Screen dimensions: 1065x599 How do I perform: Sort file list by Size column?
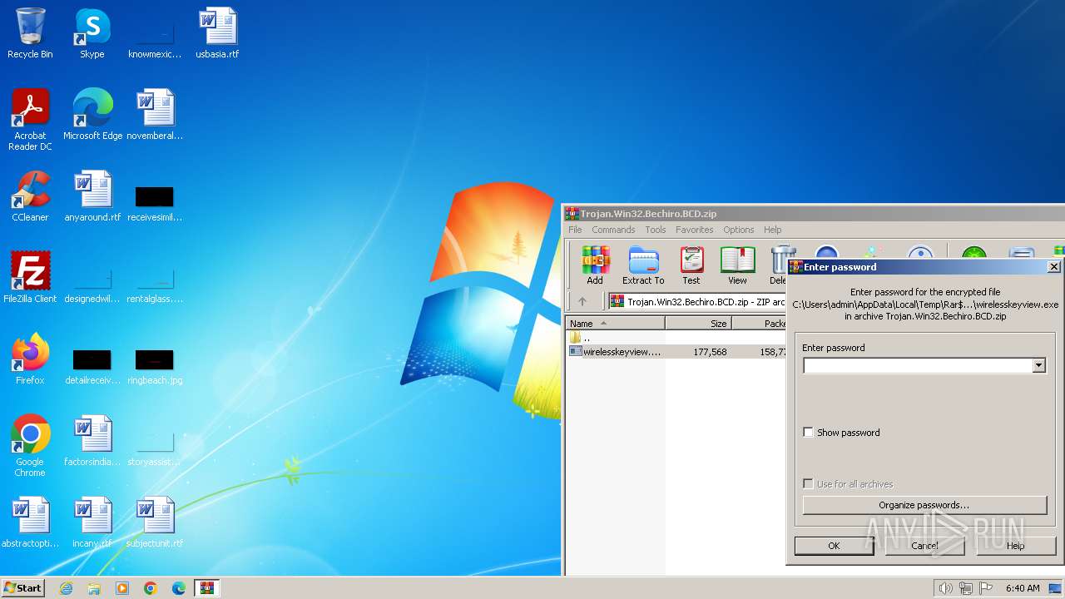pyautogui.click(x=698, y=324)
